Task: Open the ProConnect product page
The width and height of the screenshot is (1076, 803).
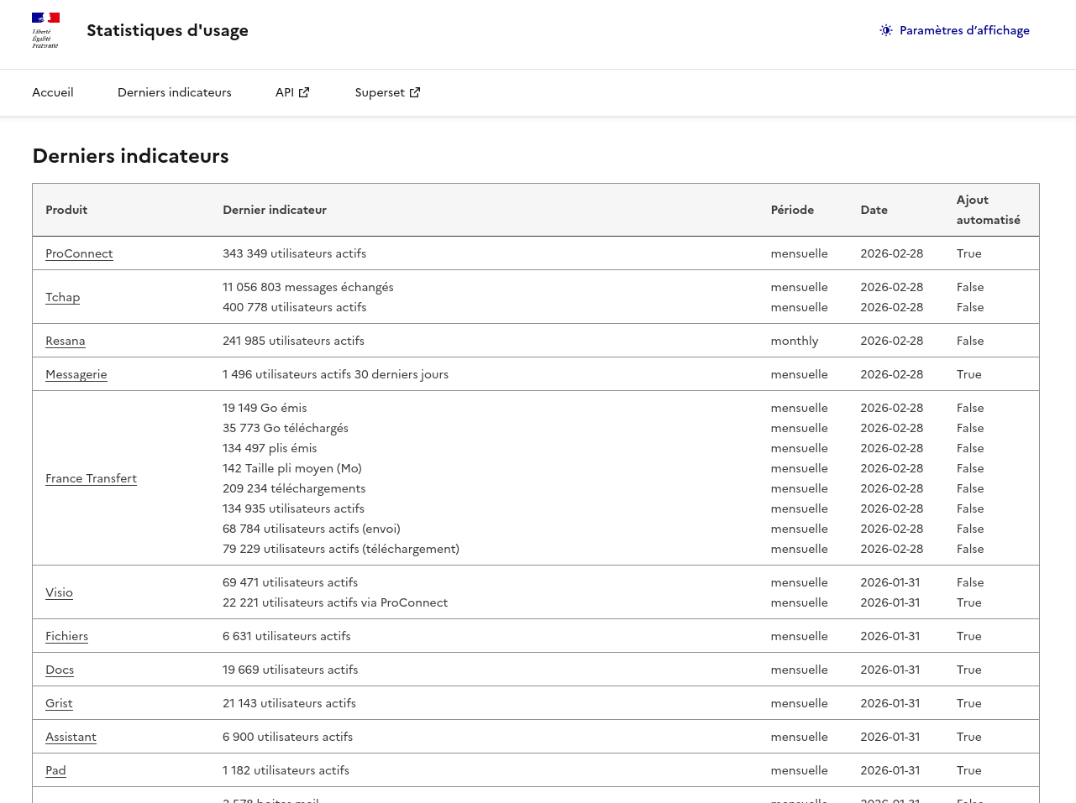Action: tap(79, 253)
